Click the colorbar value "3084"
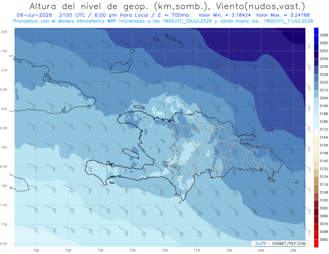 (324, 216)
